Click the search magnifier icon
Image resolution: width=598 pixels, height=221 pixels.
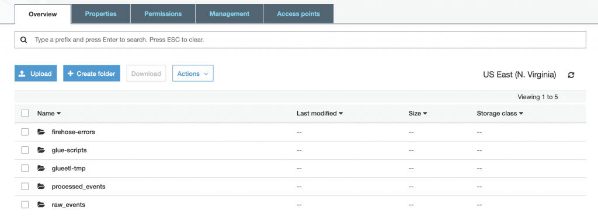[x=23, y=40]
